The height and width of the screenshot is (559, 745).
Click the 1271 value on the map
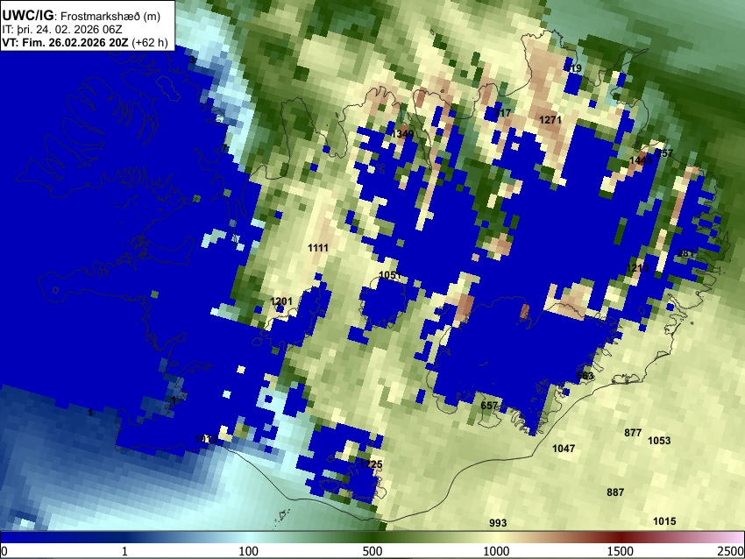(550, 120)
